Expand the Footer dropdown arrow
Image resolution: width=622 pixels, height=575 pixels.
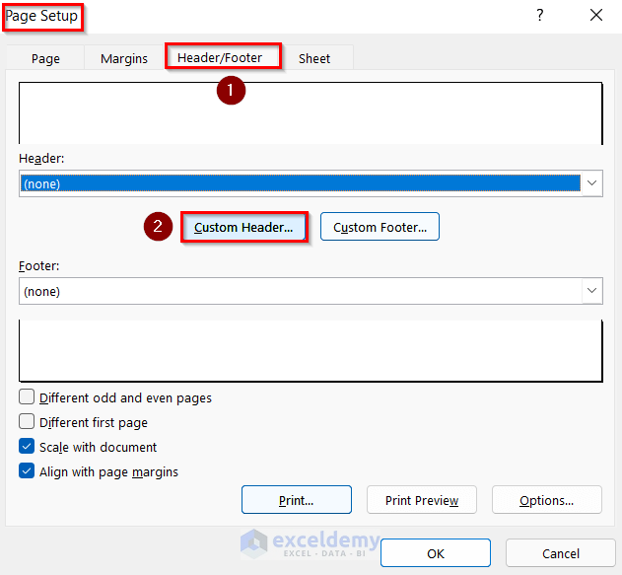click(x=591, y=291)
